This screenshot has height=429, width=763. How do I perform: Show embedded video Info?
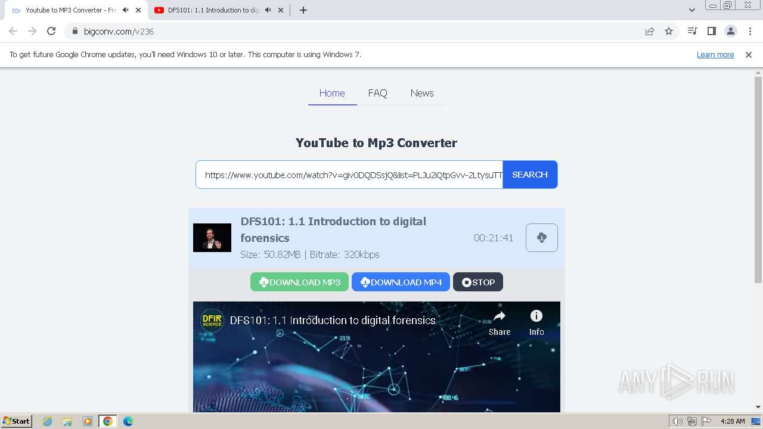point(536,323)
